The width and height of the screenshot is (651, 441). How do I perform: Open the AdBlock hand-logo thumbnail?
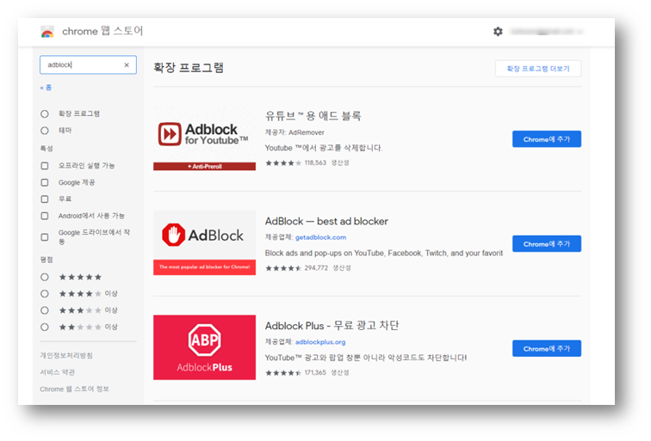[x=204, y=243]
